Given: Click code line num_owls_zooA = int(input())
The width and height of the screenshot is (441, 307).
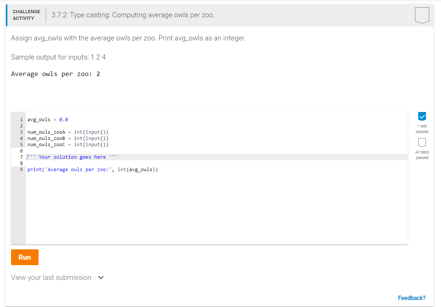Looking at the screenshot, I should pos(68,132).
